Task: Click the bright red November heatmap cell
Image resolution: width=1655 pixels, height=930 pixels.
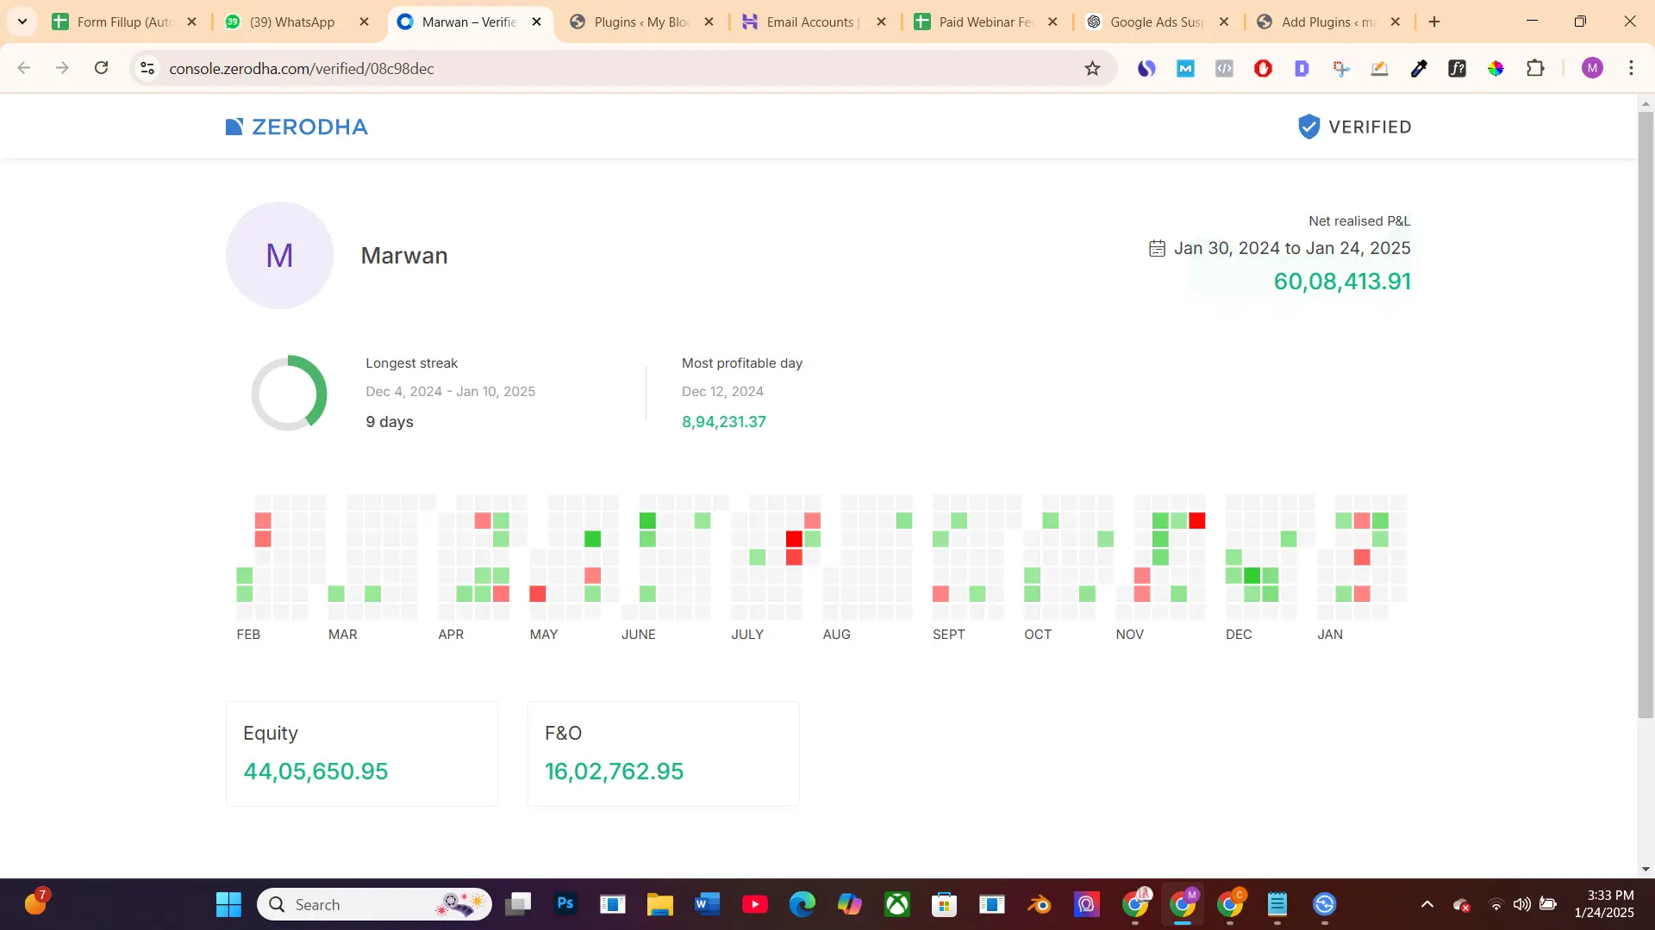Action: click(1196, 521)
